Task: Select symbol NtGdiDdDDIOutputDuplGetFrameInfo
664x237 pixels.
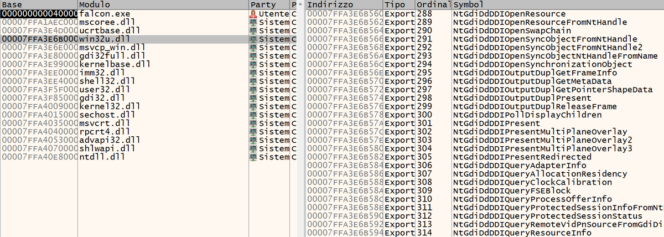Action: 535,73
